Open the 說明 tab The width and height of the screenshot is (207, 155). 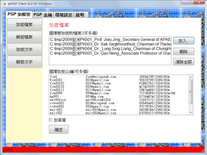pos(81,15)
